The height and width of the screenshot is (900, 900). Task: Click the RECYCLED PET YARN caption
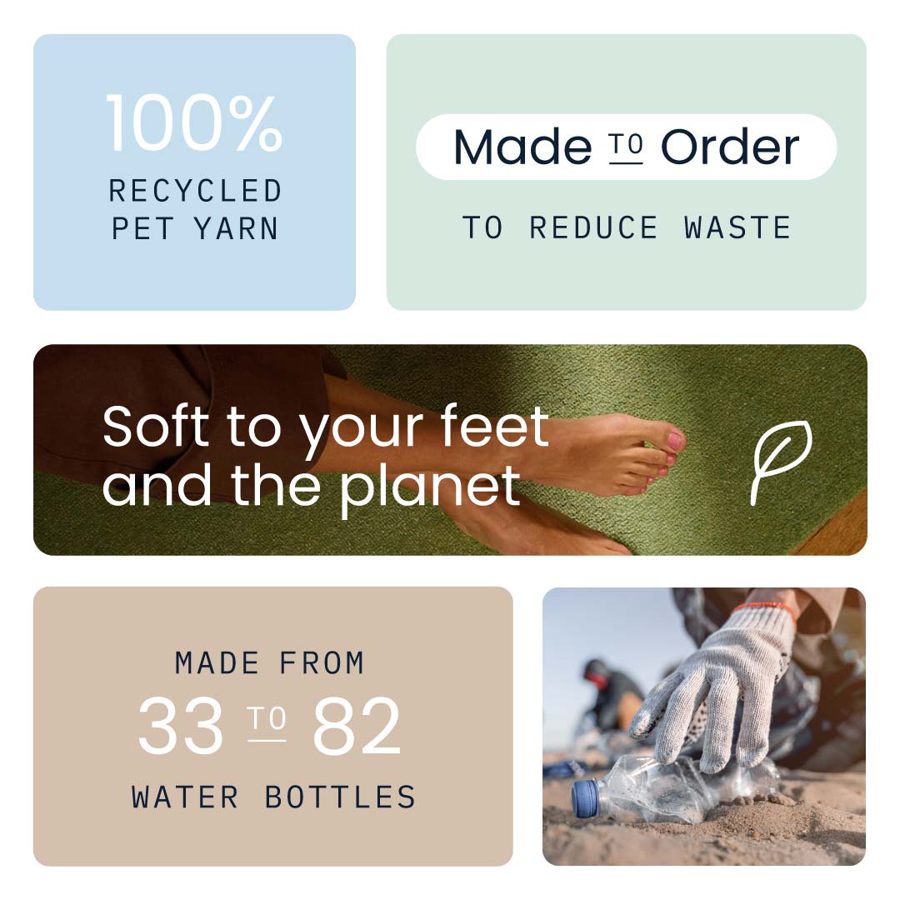[195, 210]
